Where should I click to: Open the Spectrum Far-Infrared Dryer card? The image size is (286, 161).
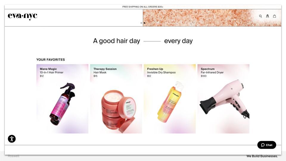[x=223, y=99]
